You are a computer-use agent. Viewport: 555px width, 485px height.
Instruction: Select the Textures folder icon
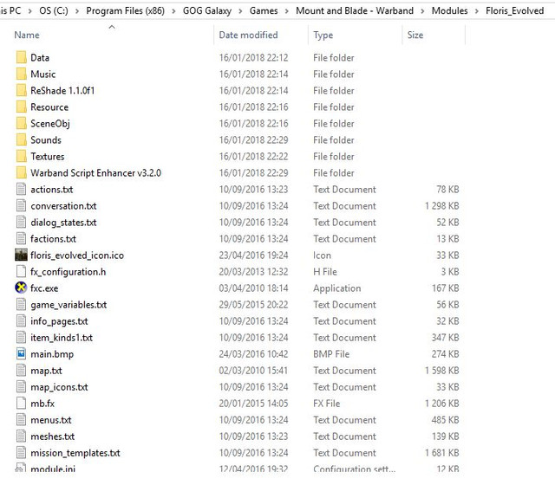tap(21, 156)
